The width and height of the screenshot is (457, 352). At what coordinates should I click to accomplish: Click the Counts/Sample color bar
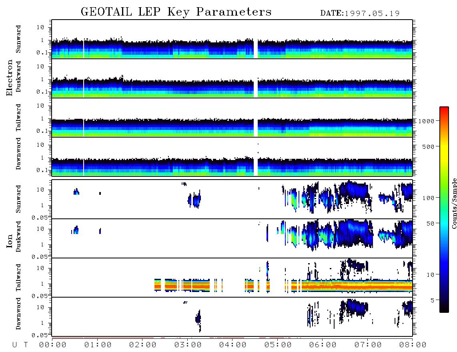tap(444, 210)
